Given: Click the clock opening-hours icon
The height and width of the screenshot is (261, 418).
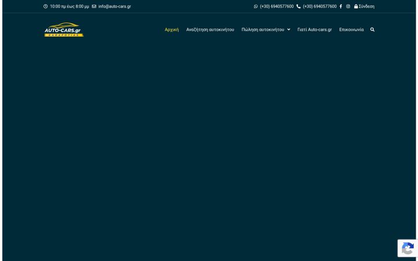Looking at the screenshot, I should 46,6.
